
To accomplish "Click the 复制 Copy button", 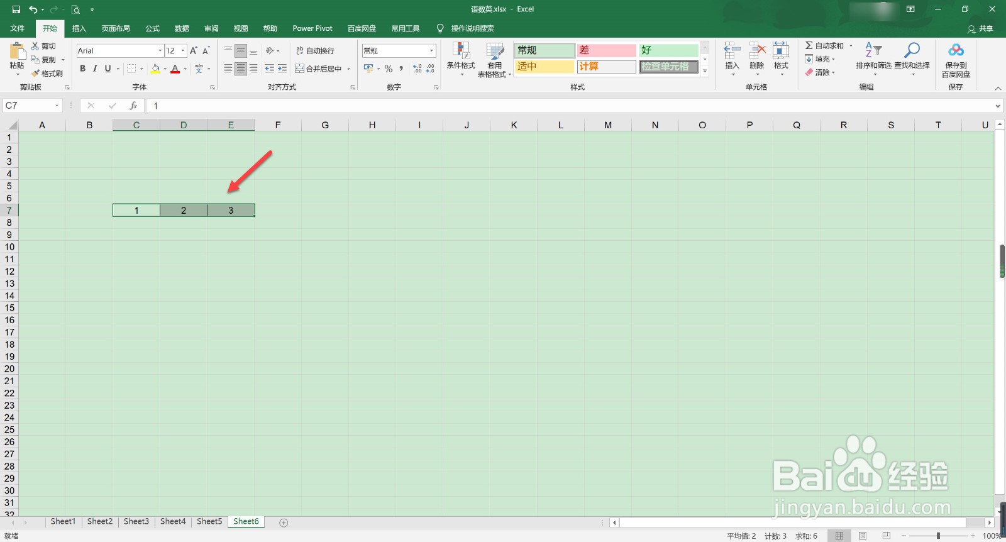I will tap(44, 60).
